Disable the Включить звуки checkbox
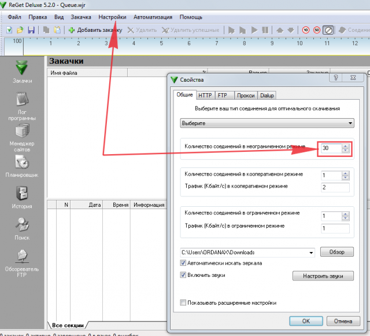 tap(183, 275)
